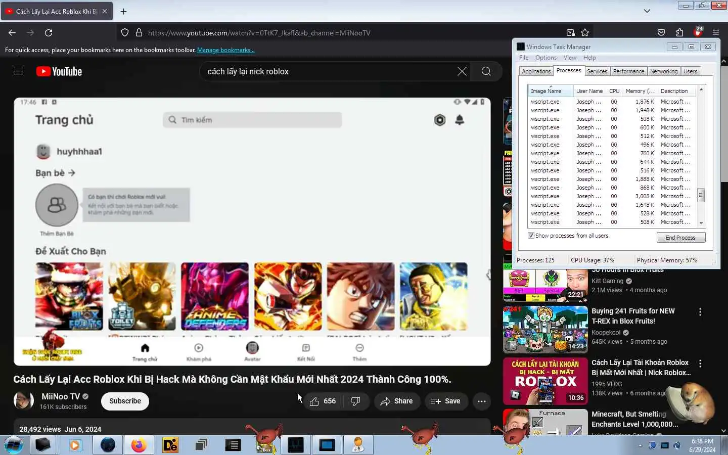Run search with the magnifier button
The image size is (728, 455).
pos(486,71)
